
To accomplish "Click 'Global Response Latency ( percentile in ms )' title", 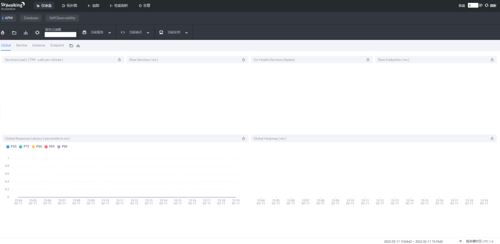I will (37, 139).
